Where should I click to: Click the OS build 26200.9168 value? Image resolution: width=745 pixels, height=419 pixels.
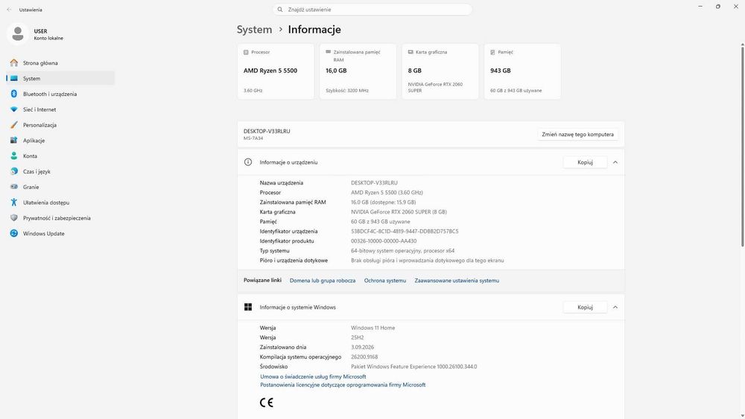pyautogui.click(x=364, y=356)
